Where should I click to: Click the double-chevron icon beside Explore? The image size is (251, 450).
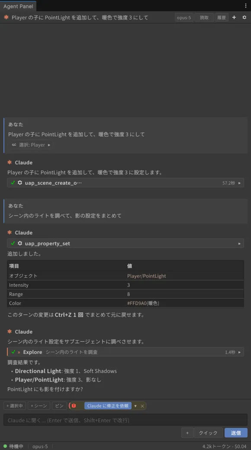click(19, 352)
